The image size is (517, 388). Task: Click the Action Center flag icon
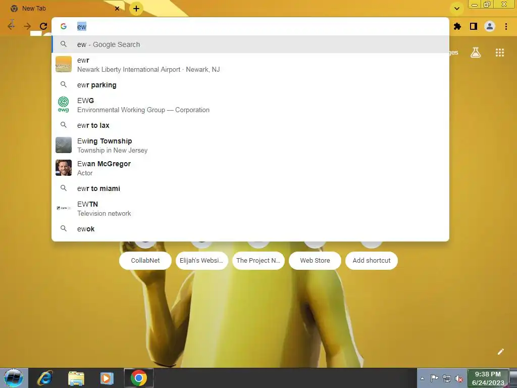434,378
